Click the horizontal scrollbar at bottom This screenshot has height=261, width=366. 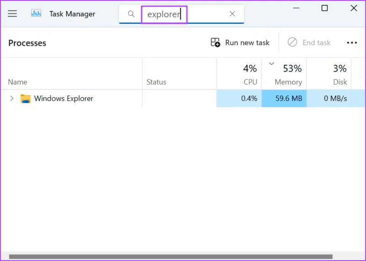[x=171, y=256]
